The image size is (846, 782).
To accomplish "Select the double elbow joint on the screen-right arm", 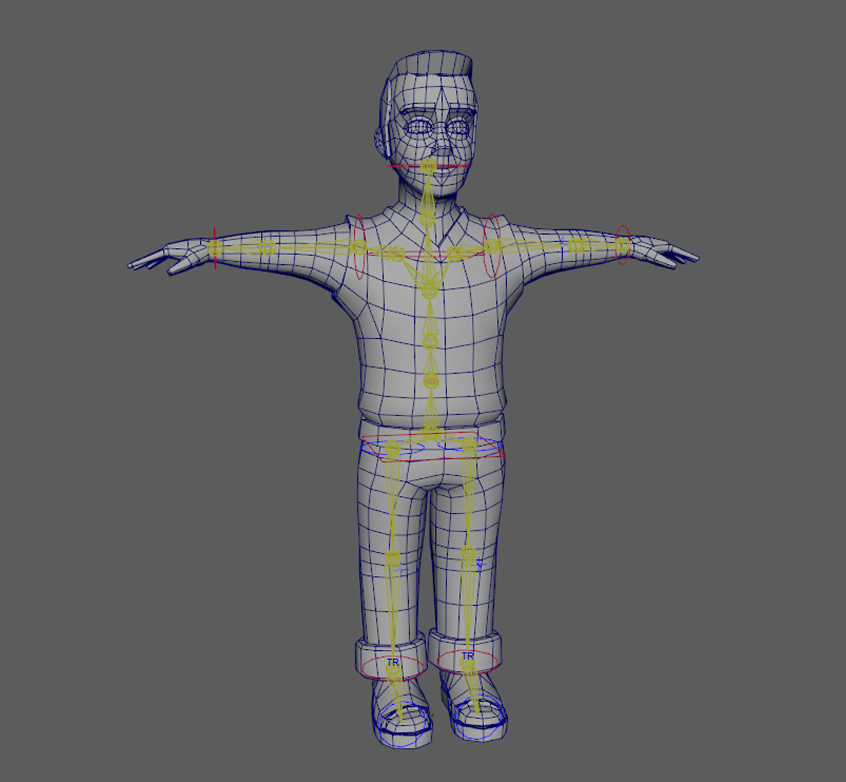I will click(578, 246).
